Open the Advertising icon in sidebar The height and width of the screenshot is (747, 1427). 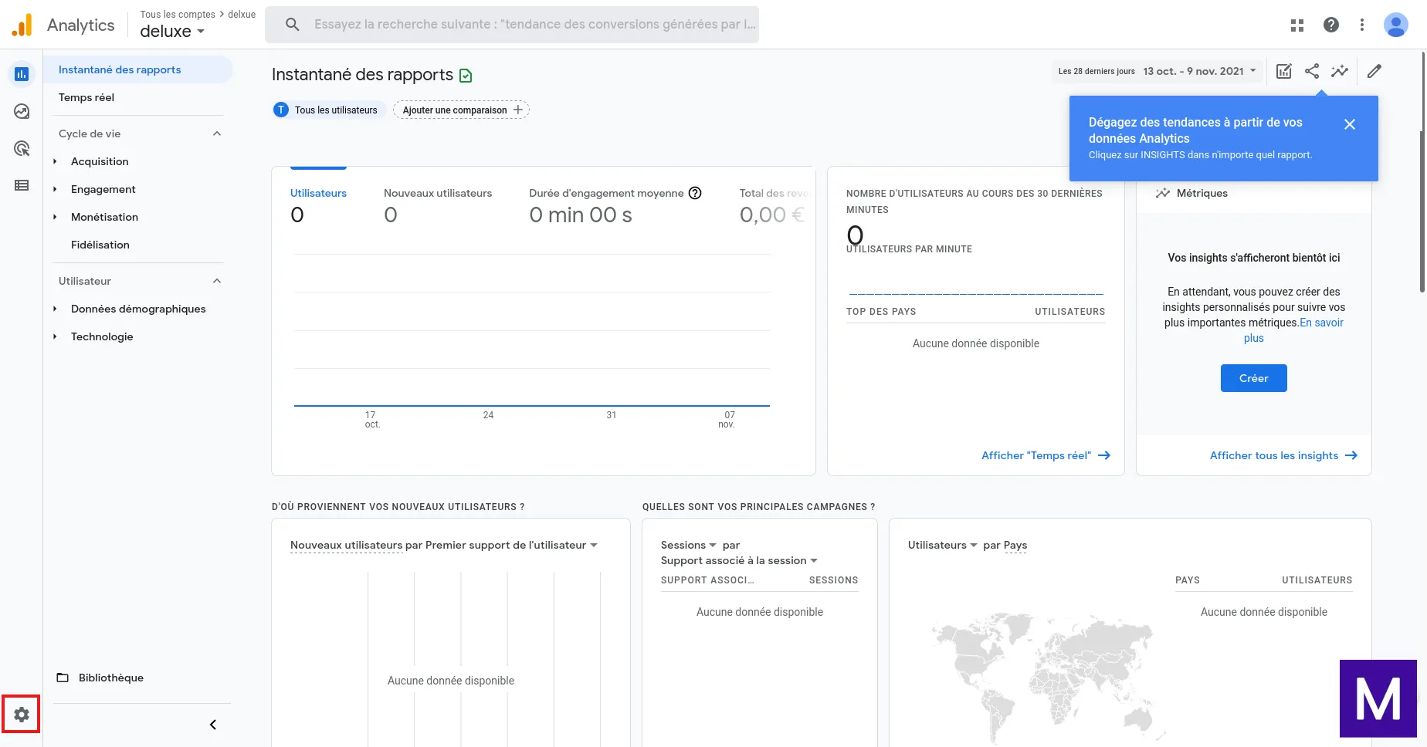pos(22,148)
